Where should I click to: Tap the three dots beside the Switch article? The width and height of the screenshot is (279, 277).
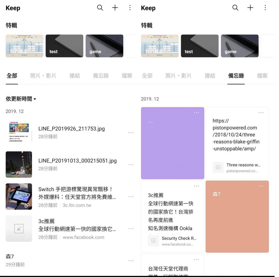[131, 197]
